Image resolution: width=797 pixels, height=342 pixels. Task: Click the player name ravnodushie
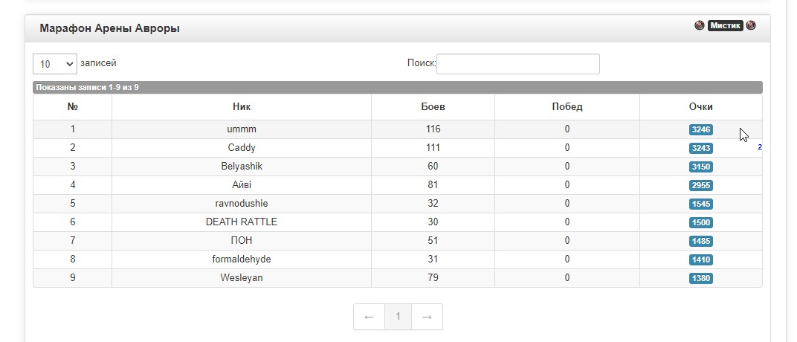[242, 204]
